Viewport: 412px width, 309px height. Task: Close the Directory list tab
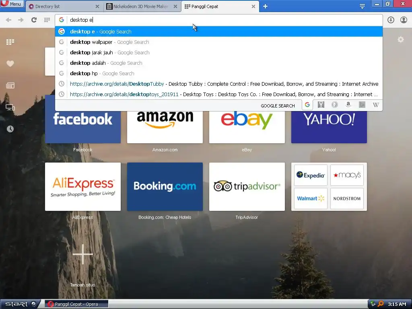tap(97, 6)
